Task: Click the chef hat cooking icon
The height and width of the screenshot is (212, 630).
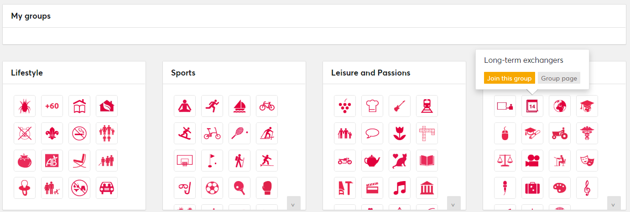Action: click(x=372, y=106)
